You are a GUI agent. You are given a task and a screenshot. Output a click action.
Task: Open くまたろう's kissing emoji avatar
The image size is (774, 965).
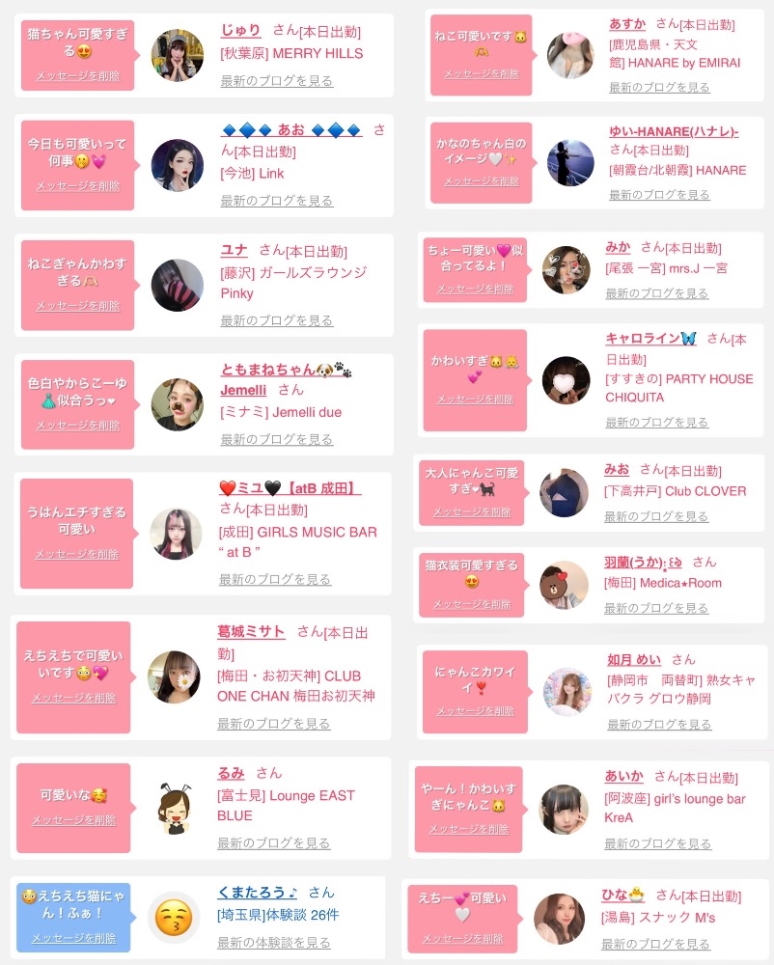tap(174, 917)
